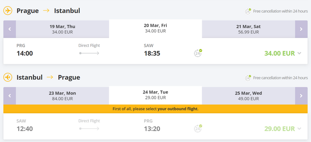311x142 pixels.
Task: Click the 29.00 EUR price on the return flight
Action: [280, 129]
